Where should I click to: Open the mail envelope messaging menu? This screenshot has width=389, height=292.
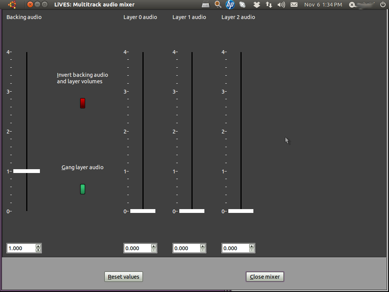(294, 5)
